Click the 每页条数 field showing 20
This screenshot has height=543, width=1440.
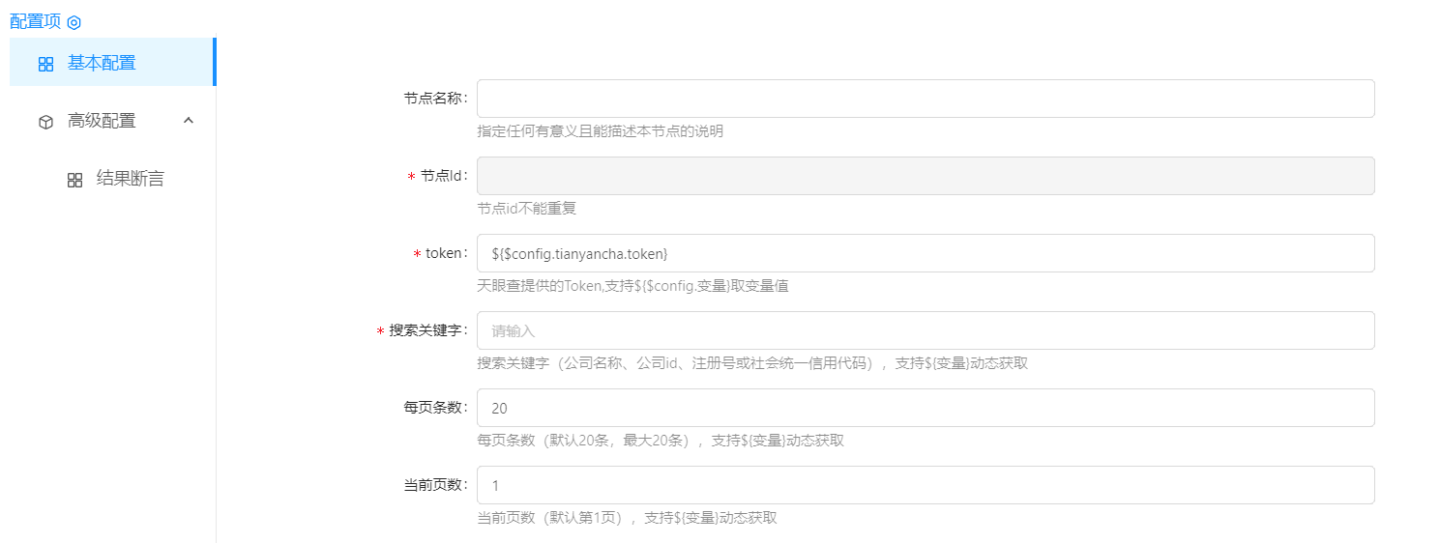925,408
